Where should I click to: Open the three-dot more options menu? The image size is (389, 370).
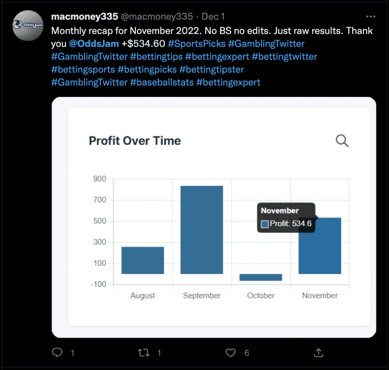(x=370, y=17)
